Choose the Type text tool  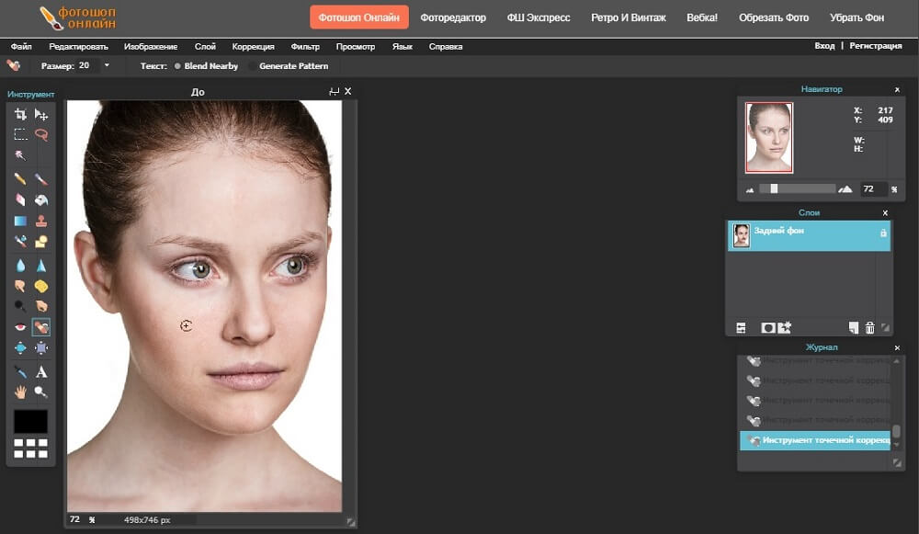pyautogui.click(x=41, y=372)
